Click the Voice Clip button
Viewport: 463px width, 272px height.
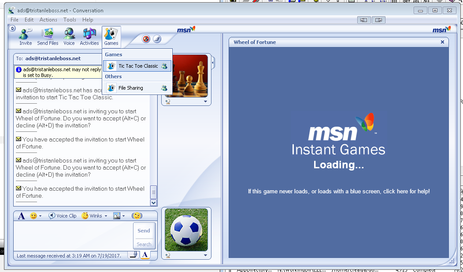(62, 216)
